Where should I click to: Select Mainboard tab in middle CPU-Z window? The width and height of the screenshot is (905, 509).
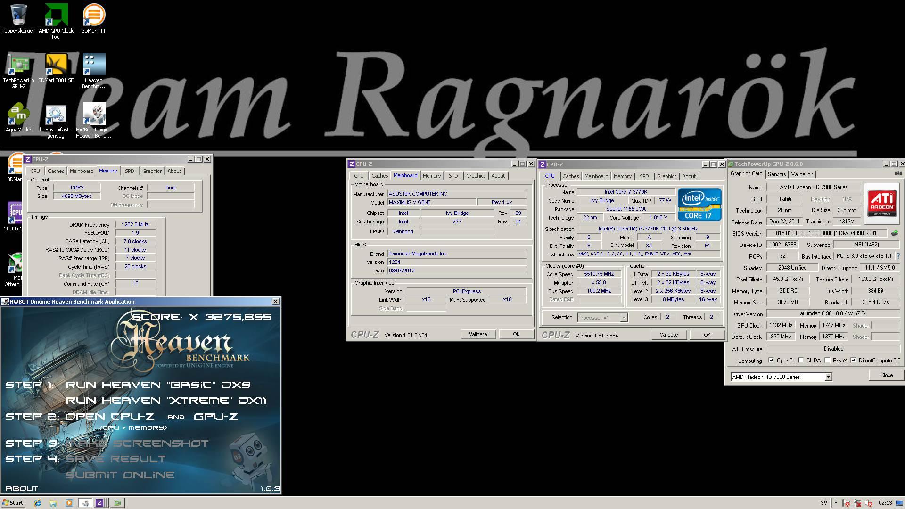(x=405, y=175)
